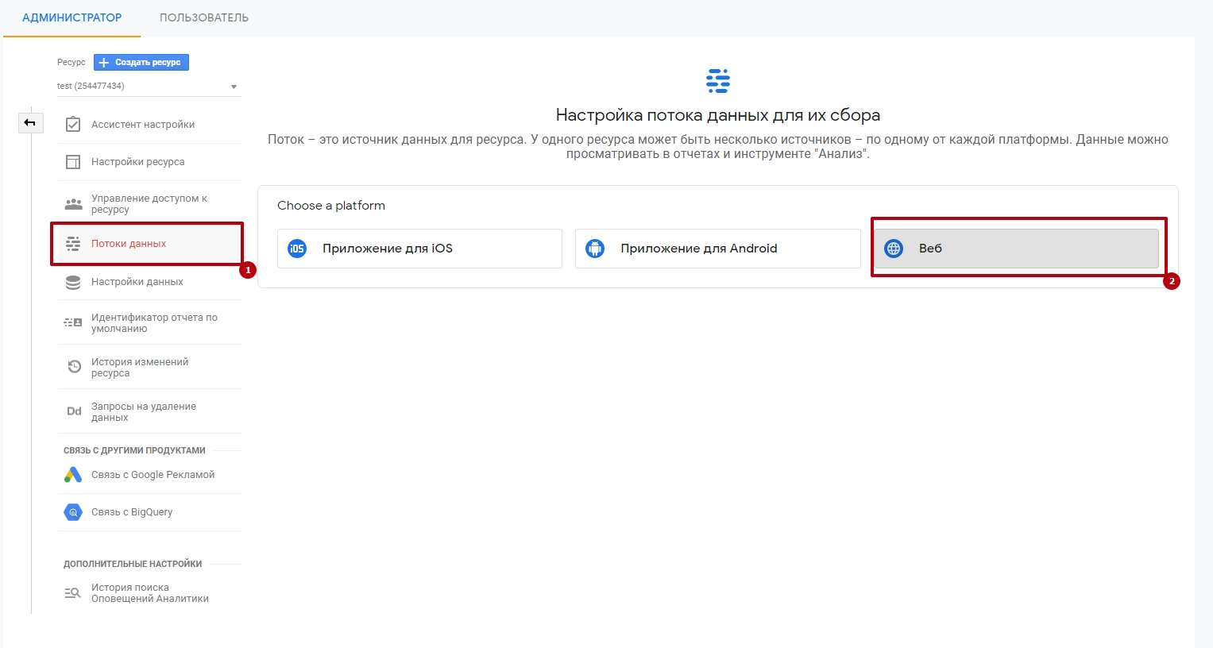
Task: Choose Приложение для Android platform
Action: [x=718, y=249]
